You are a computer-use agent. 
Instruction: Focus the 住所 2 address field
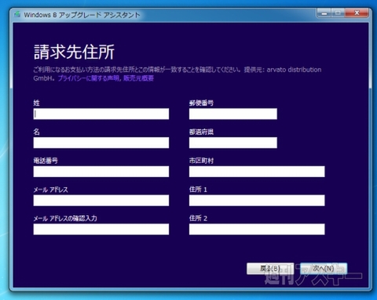point(257,230)
